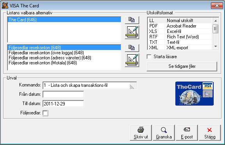
Task: Click the Skriv ut print button
Action: (x=141, y=133)
